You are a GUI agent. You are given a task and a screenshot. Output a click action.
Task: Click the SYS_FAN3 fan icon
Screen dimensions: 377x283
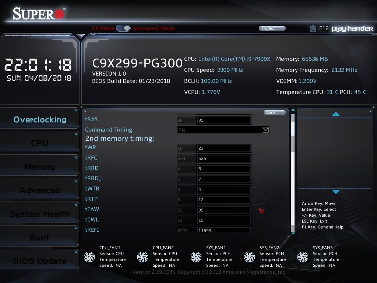(x=303, y=257)
